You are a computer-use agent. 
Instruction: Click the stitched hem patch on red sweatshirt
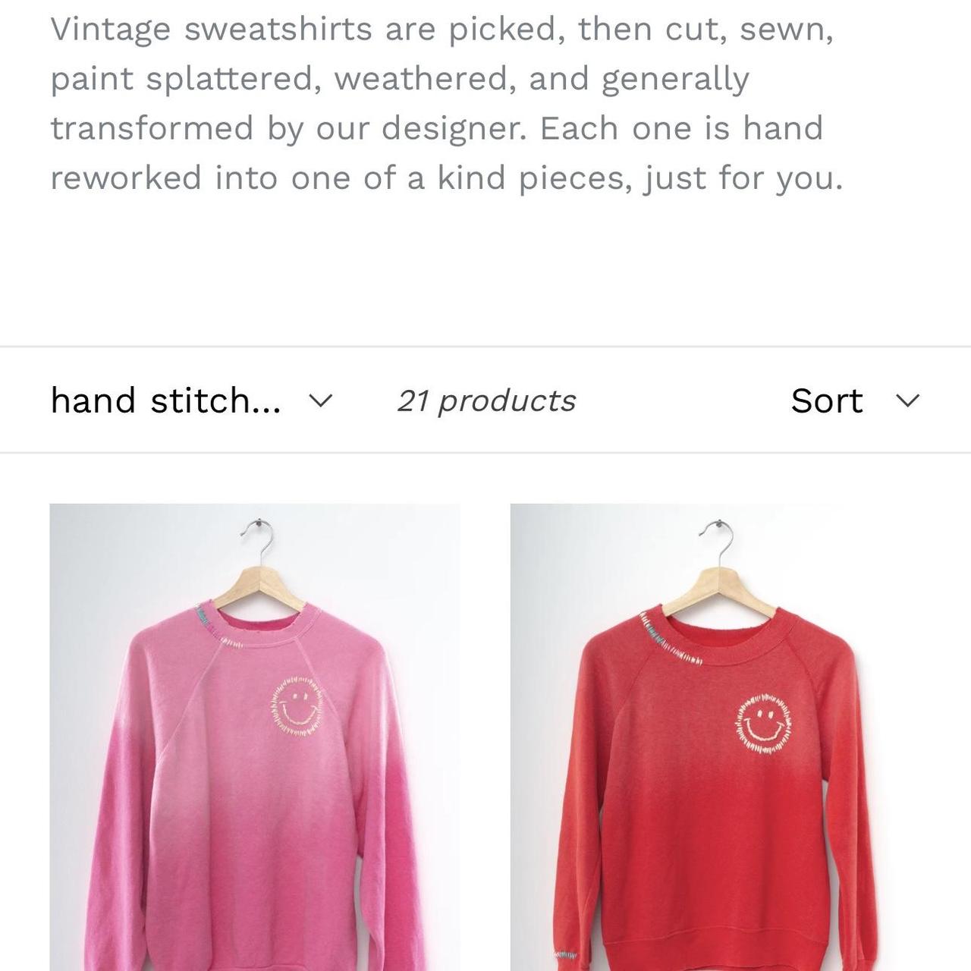(565, 954)
